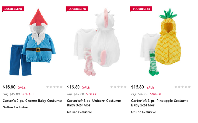Click the Doorbuster badge on gnome costume
198x123 pixels.
point(13,9)
